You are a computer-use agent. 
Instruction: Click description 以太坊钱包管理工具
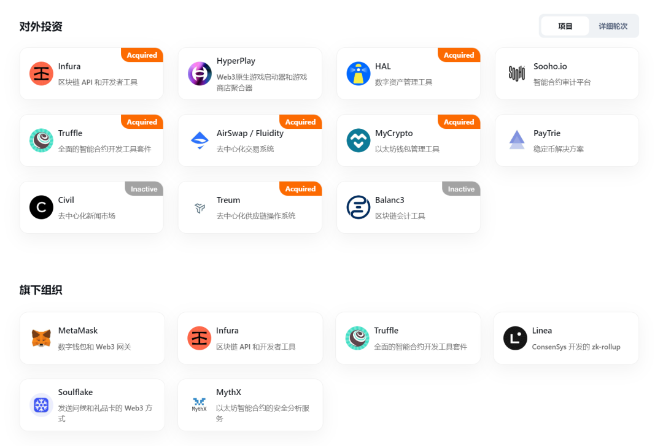click(x=407, y=149)
